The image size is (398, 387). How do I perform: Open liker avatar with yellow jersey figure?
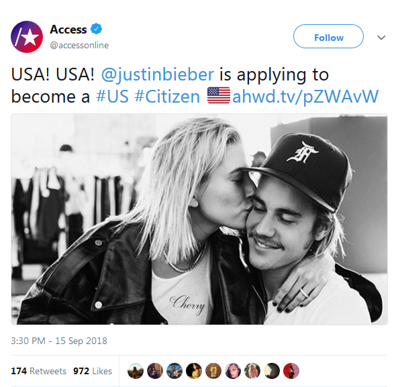tap(213, 371)
